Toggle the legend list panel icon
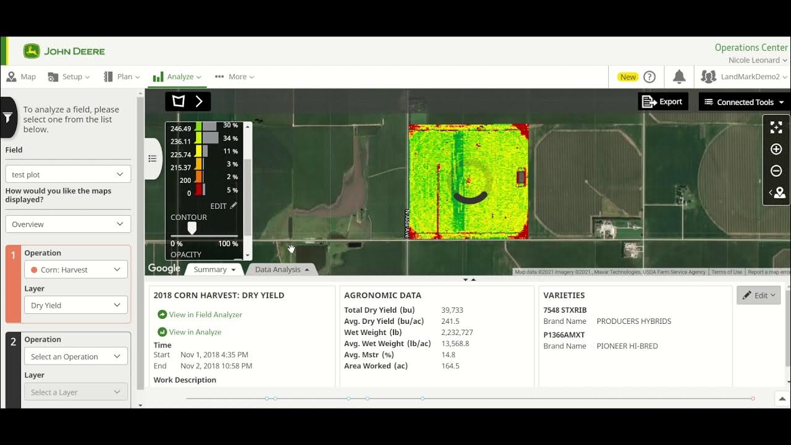 [x=153, y=159]
